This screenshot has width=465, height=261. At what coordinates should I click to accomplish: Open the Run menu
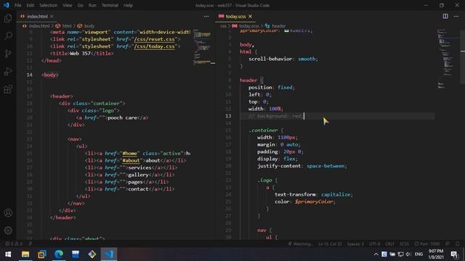point(92,5)
